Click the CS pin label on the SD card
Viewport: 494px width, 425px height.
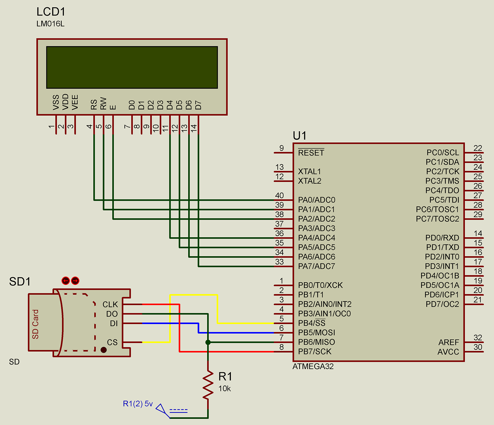tap(112, 342)
